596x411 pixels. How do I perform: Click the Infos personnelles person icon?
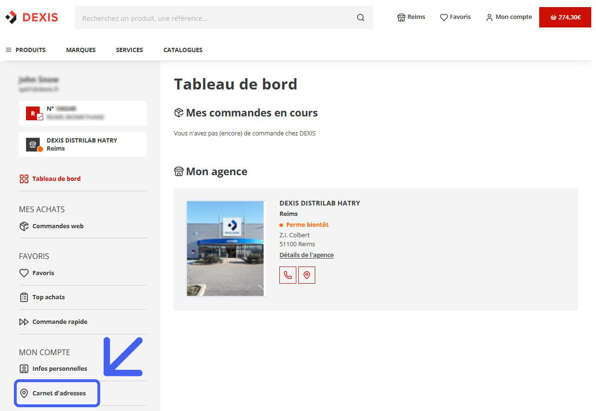pos(24,369)
